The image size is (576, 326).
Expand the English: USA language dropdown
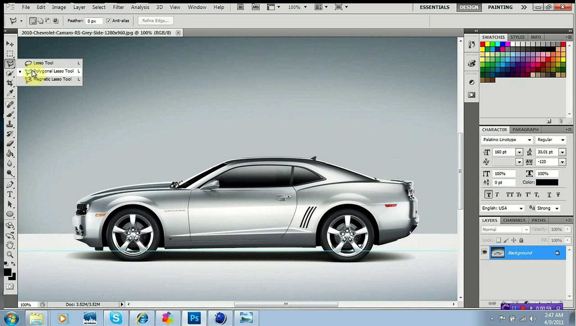[x=521, y=208]
